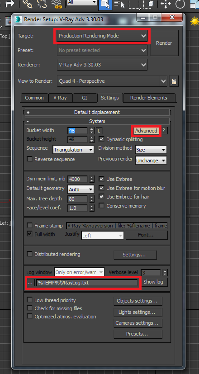
Task: Enable the Frame stamp checkbox
Action: coord(29,225)
